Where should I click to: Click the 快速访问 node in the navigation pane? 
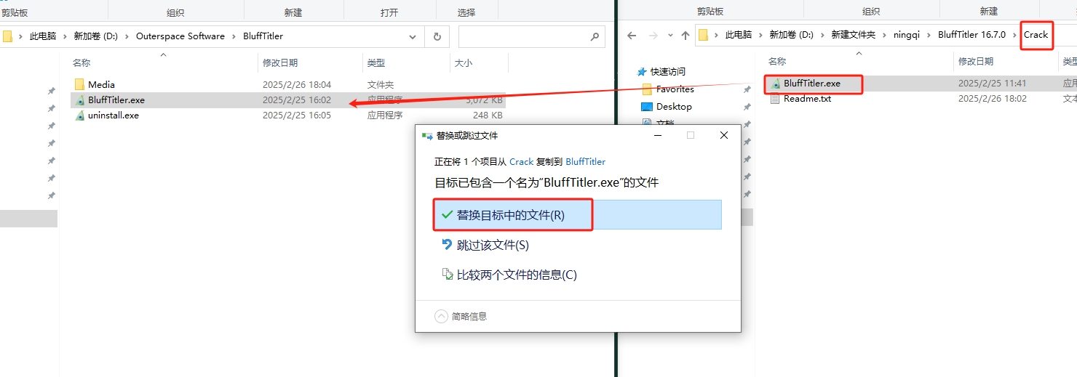tap(667, 72)
